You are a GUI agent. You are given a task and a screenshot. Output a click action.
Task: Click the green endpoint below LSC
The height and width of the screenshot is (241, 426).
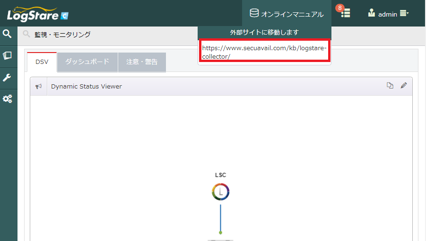coord(221,232)
